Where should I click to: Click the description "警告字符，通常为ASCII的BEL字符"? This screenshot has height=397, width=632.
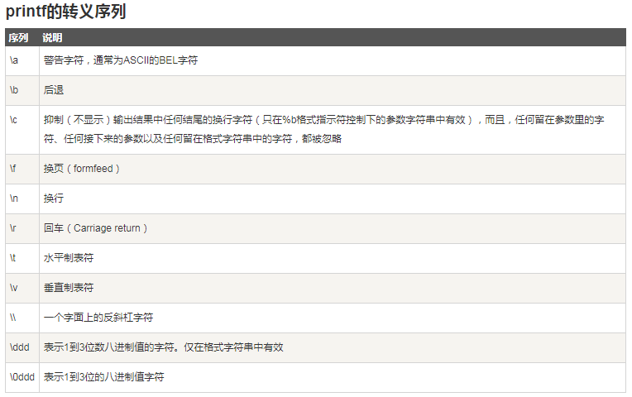click(121, 60)
